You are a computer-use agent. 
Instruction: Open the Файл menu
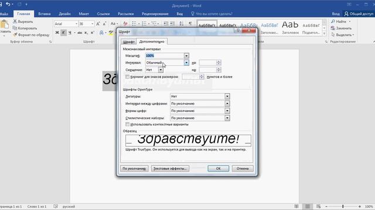click(x=4, y=14)
